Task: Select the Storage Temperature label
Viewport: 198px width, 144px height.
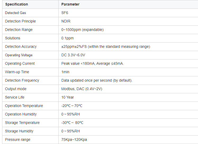Action: tap(22, 123)
